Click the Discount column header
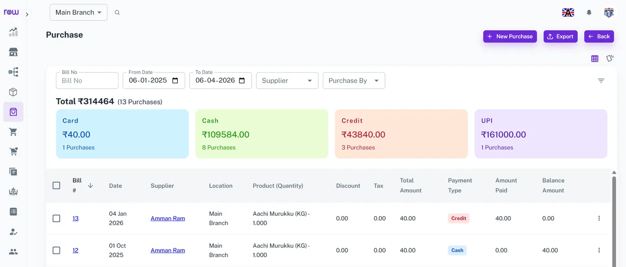This screenshot has width=626, height=267. [x=348, y=186]
